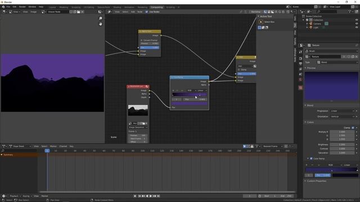The height and width of the screenshot is (202, 360).
Task: Switch to the Compositing workspace tab
Action: tap(156, 7)
